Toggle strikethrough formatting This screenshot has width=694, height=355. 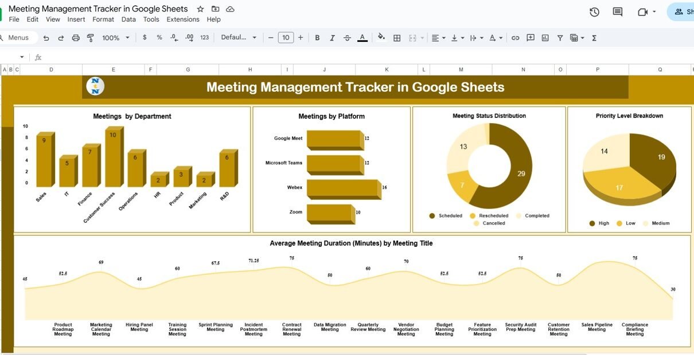coord(347,38)
